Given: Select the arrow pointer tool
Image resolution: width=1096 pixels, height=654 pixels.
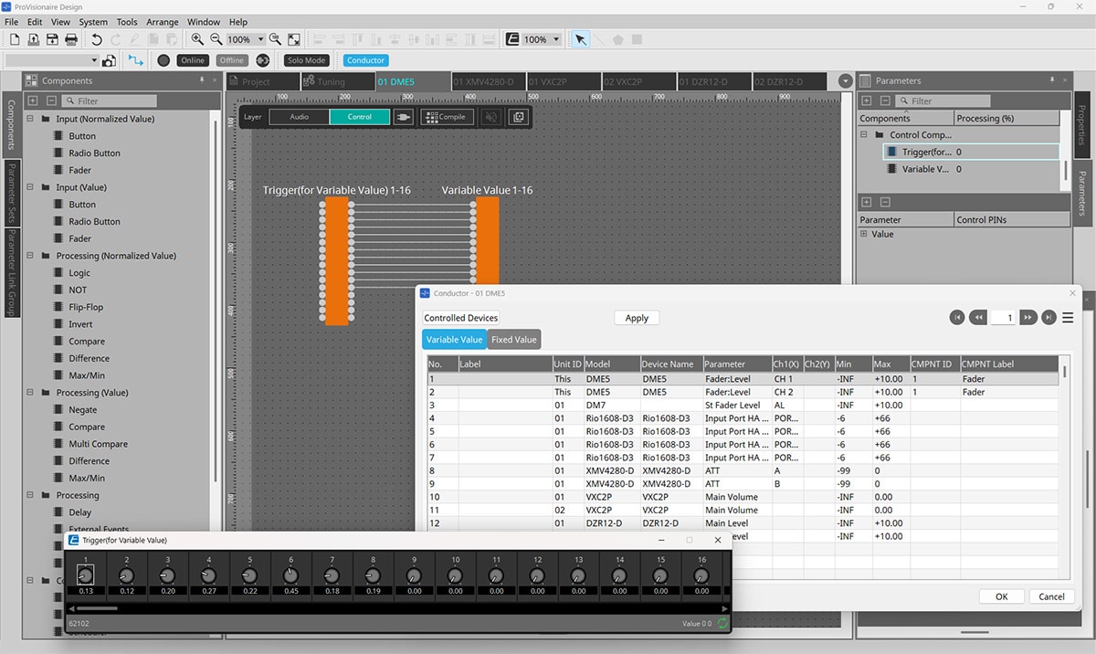Looking at the screenshot, I should tap(580, 39).
